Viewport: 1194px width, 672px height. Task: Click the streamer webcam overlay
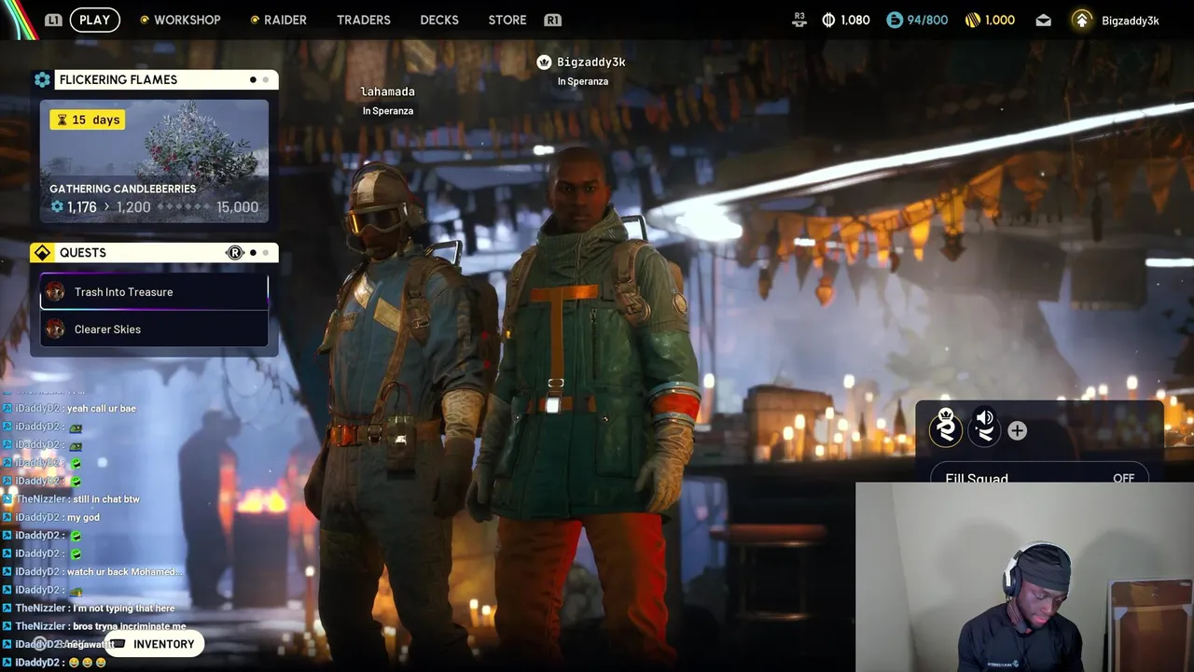coord(1024,577)
